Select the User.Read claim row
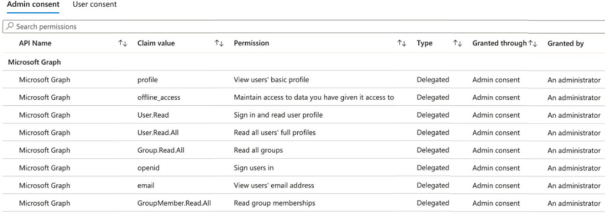The width and height of the screenshot is (605, 214). click(302, 115)
